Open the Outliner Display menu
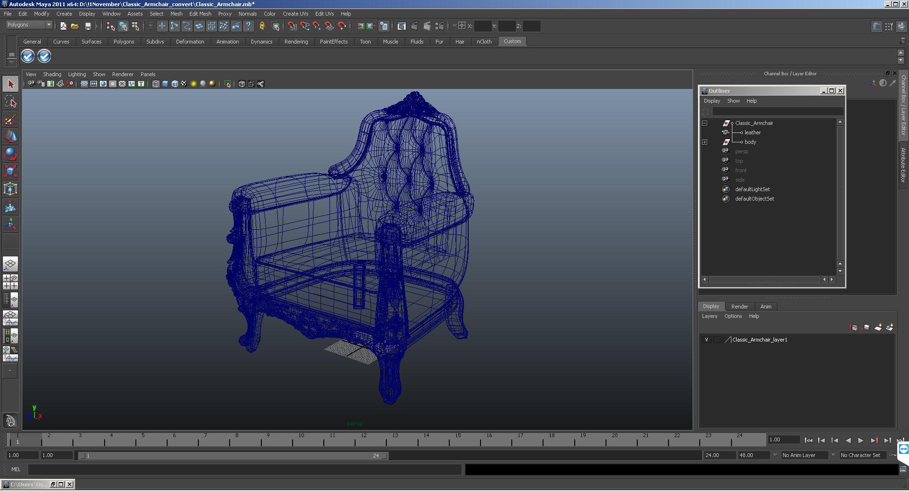 click(x=712, y=101)
